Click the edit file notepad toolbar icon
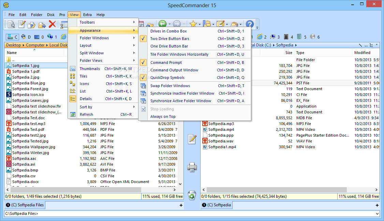Screen dimensions: 384x221 click(22, 24)
